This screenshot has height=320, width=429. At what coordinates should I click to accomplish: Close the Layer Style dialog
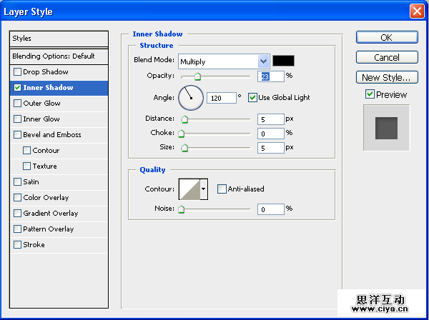point(417,11)
